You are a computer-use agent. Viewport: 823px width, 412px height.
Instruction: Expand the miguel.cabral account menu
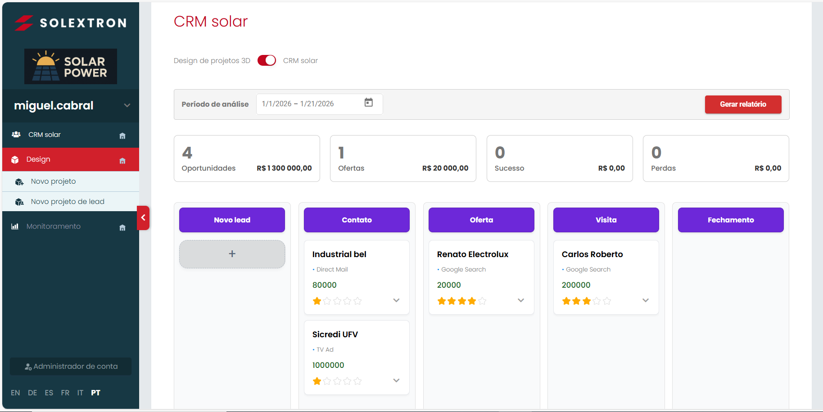point(127,105)
